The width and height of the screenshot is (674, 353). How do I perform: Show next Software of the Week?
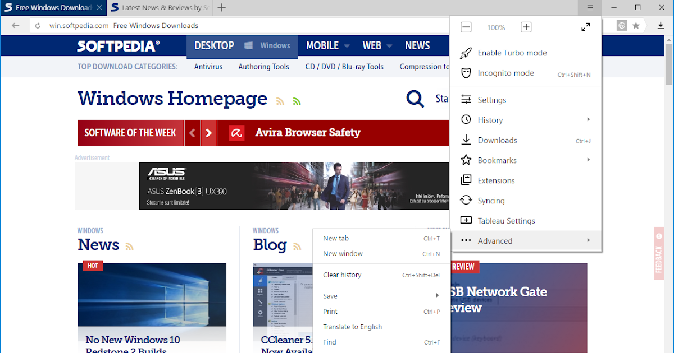(209, 133)
